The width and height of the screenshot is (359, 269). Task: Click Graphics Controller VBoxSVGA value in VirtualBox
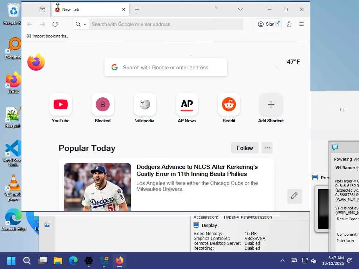255,238
